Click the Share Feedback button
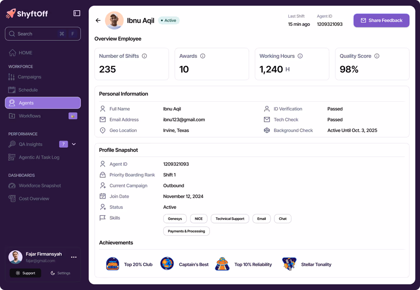This screenshot has height=290, width=420. (x=381, y=20)
